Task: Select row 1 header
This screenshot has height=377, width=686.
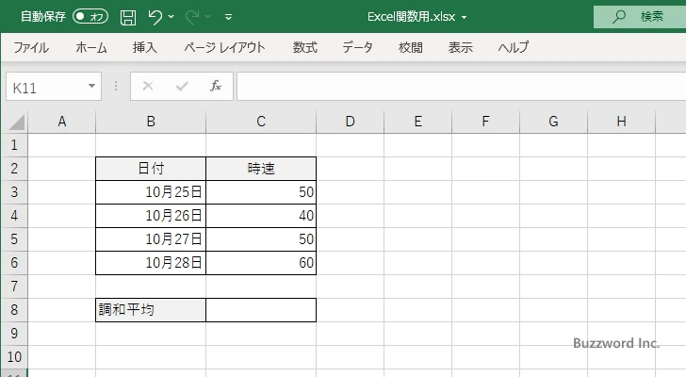Action: click(x=14, y=145)
